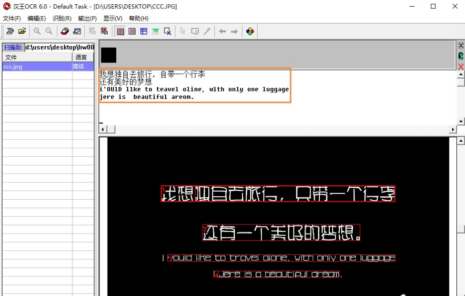
Task: Select the table region tool
Action: pyautogui.click(x=144, y=31)
